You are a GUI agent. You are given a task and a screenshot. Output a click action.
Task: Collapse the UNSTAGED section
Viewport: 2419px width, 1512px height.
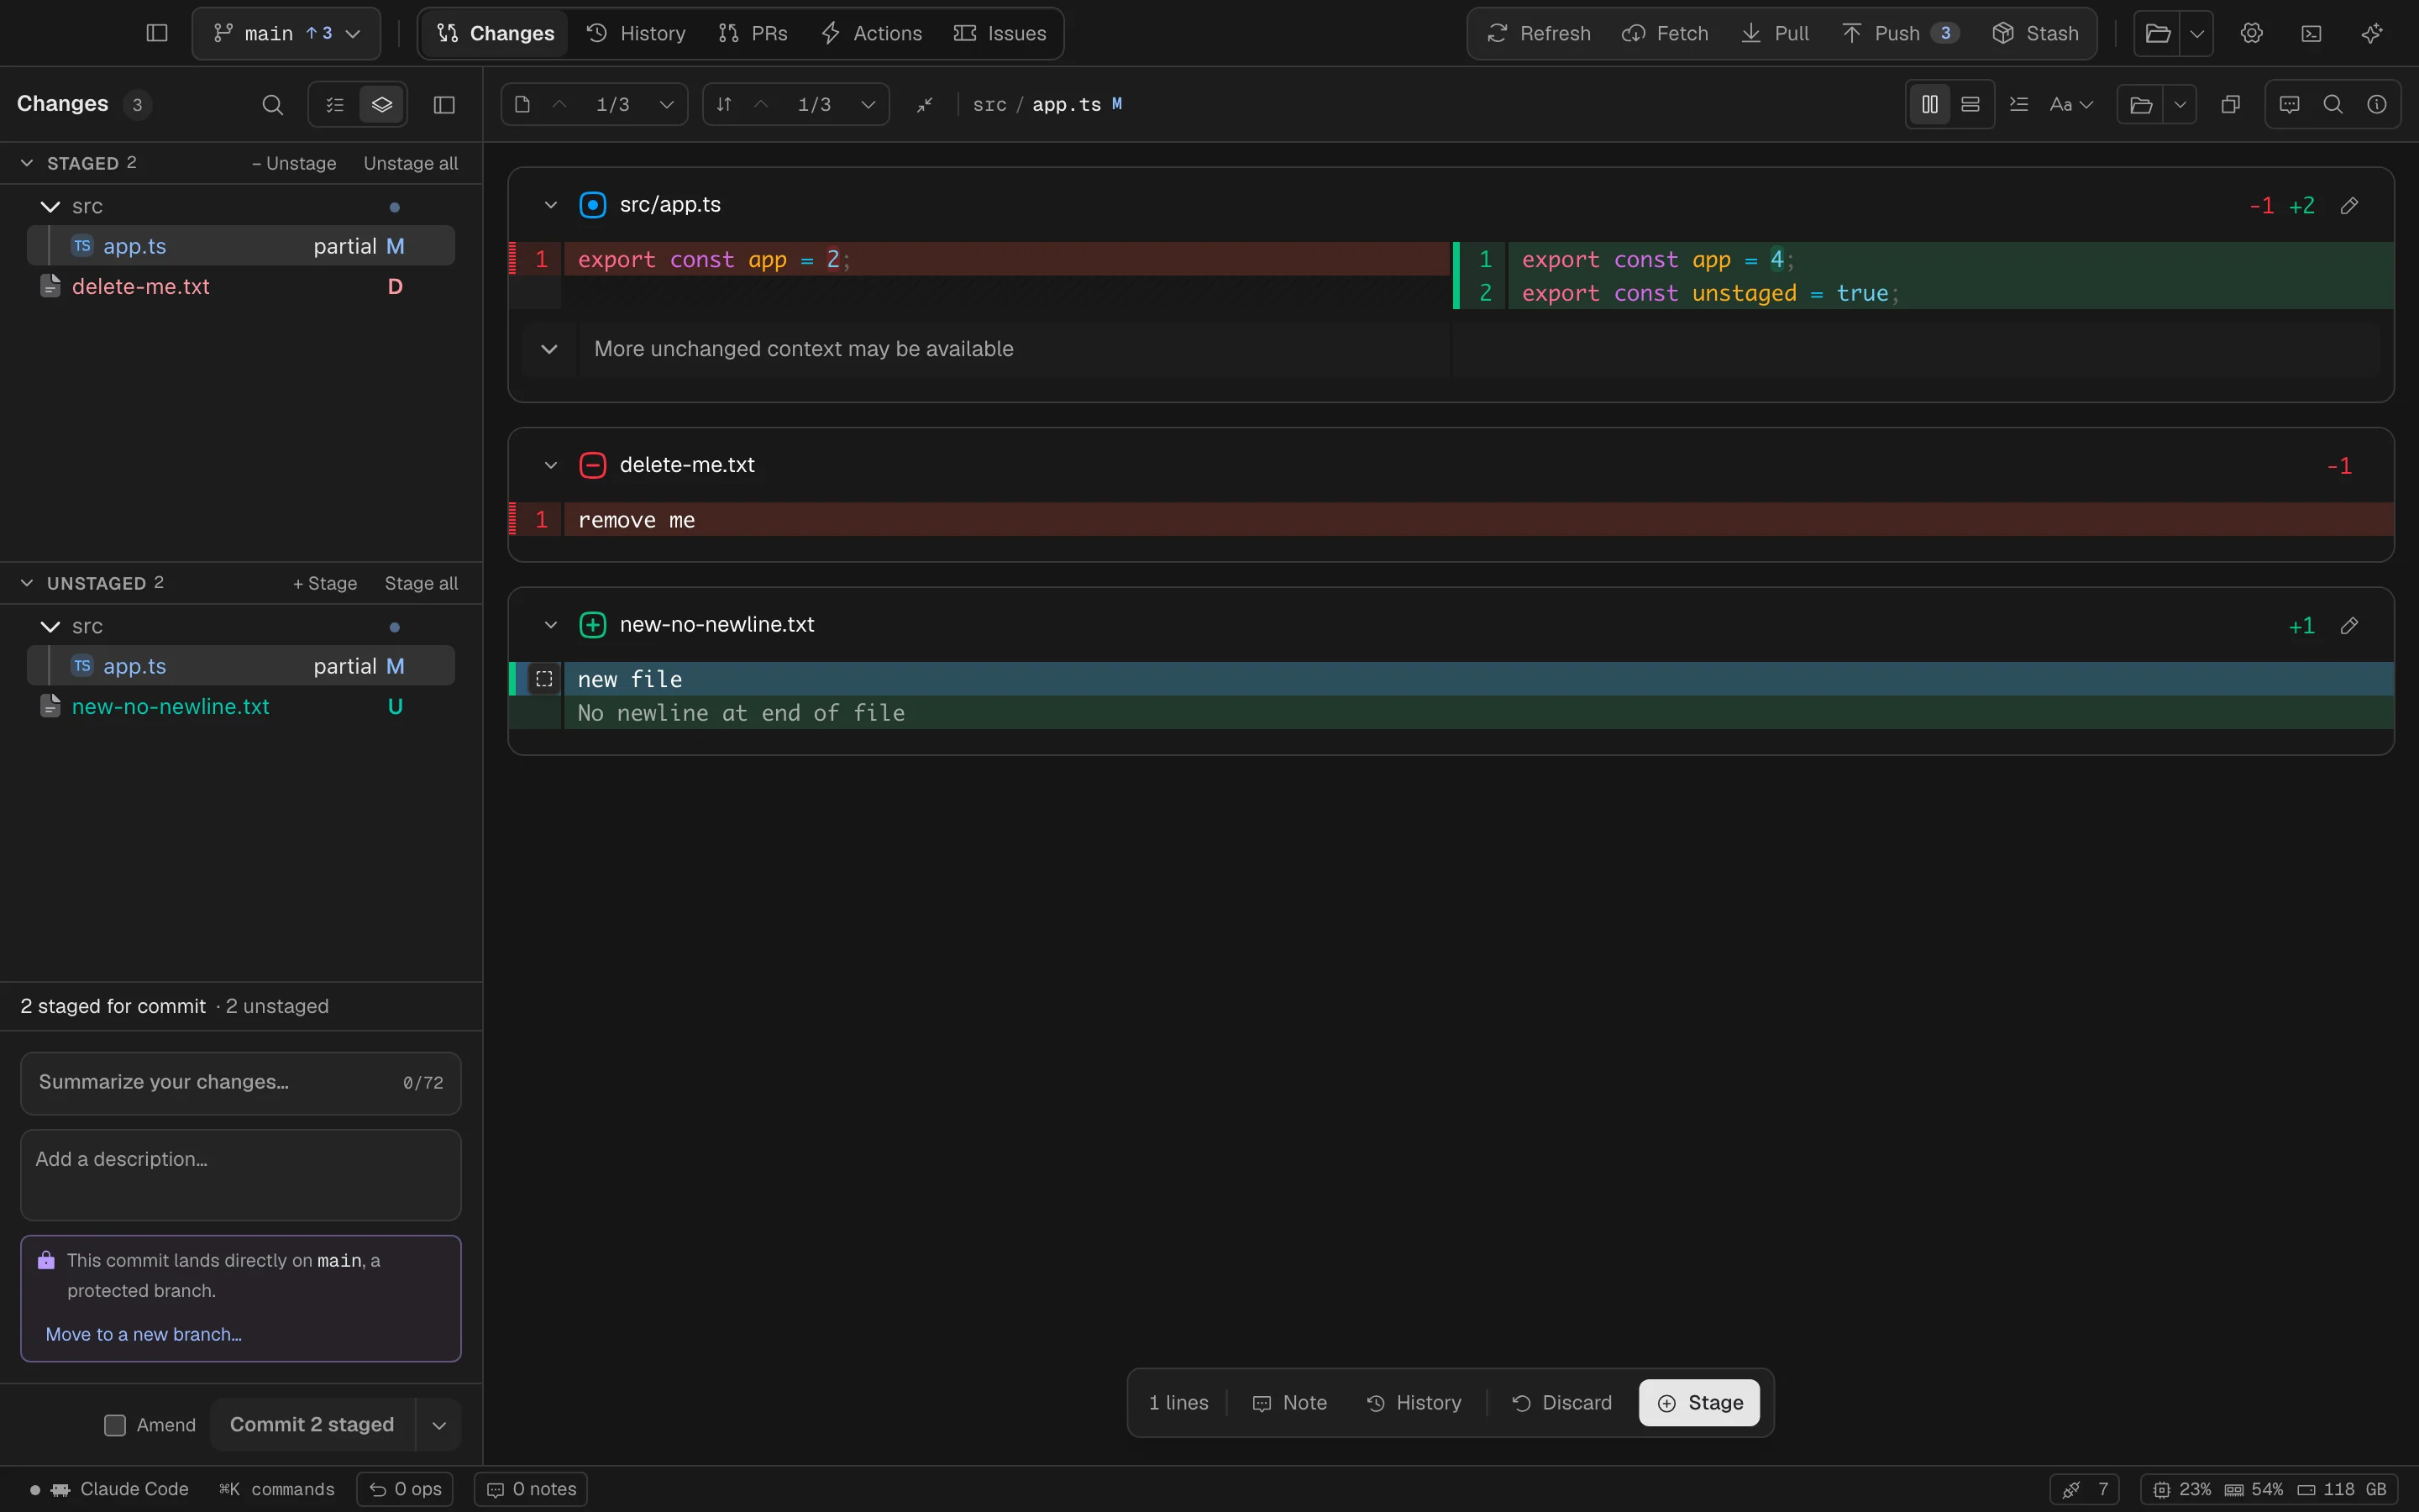[27, 583]
